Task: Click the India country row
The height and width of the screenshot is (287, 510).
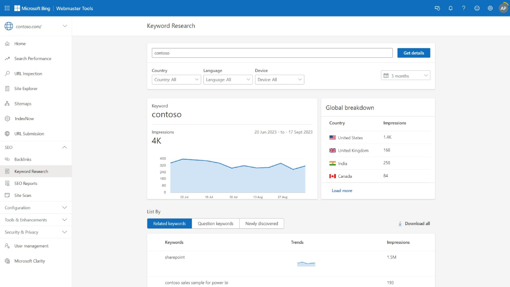Action: point(378,163)
